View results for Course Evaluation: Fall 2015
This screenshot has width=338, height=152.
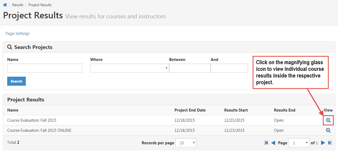pyautogui.click(x=328, y=120)
